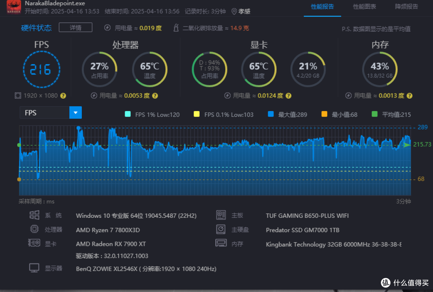Click the green average marker on chart's left edge
The image size is (433, 292).
tap(19, 145)
